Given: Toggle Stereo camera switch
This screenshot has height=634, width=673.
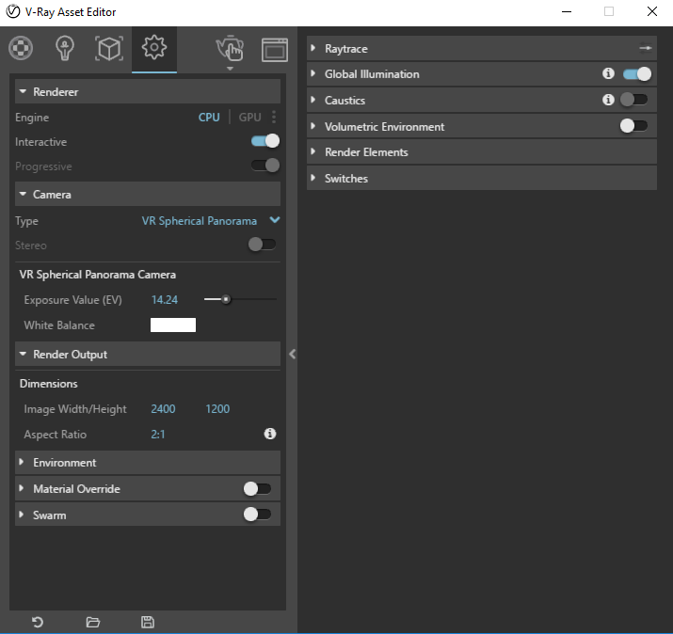Looking at the screenshot, I should point(263,245).
